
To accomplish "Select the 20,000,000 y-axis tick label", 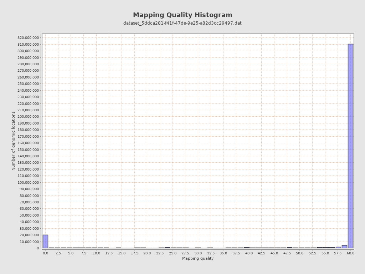I will 29,235.
